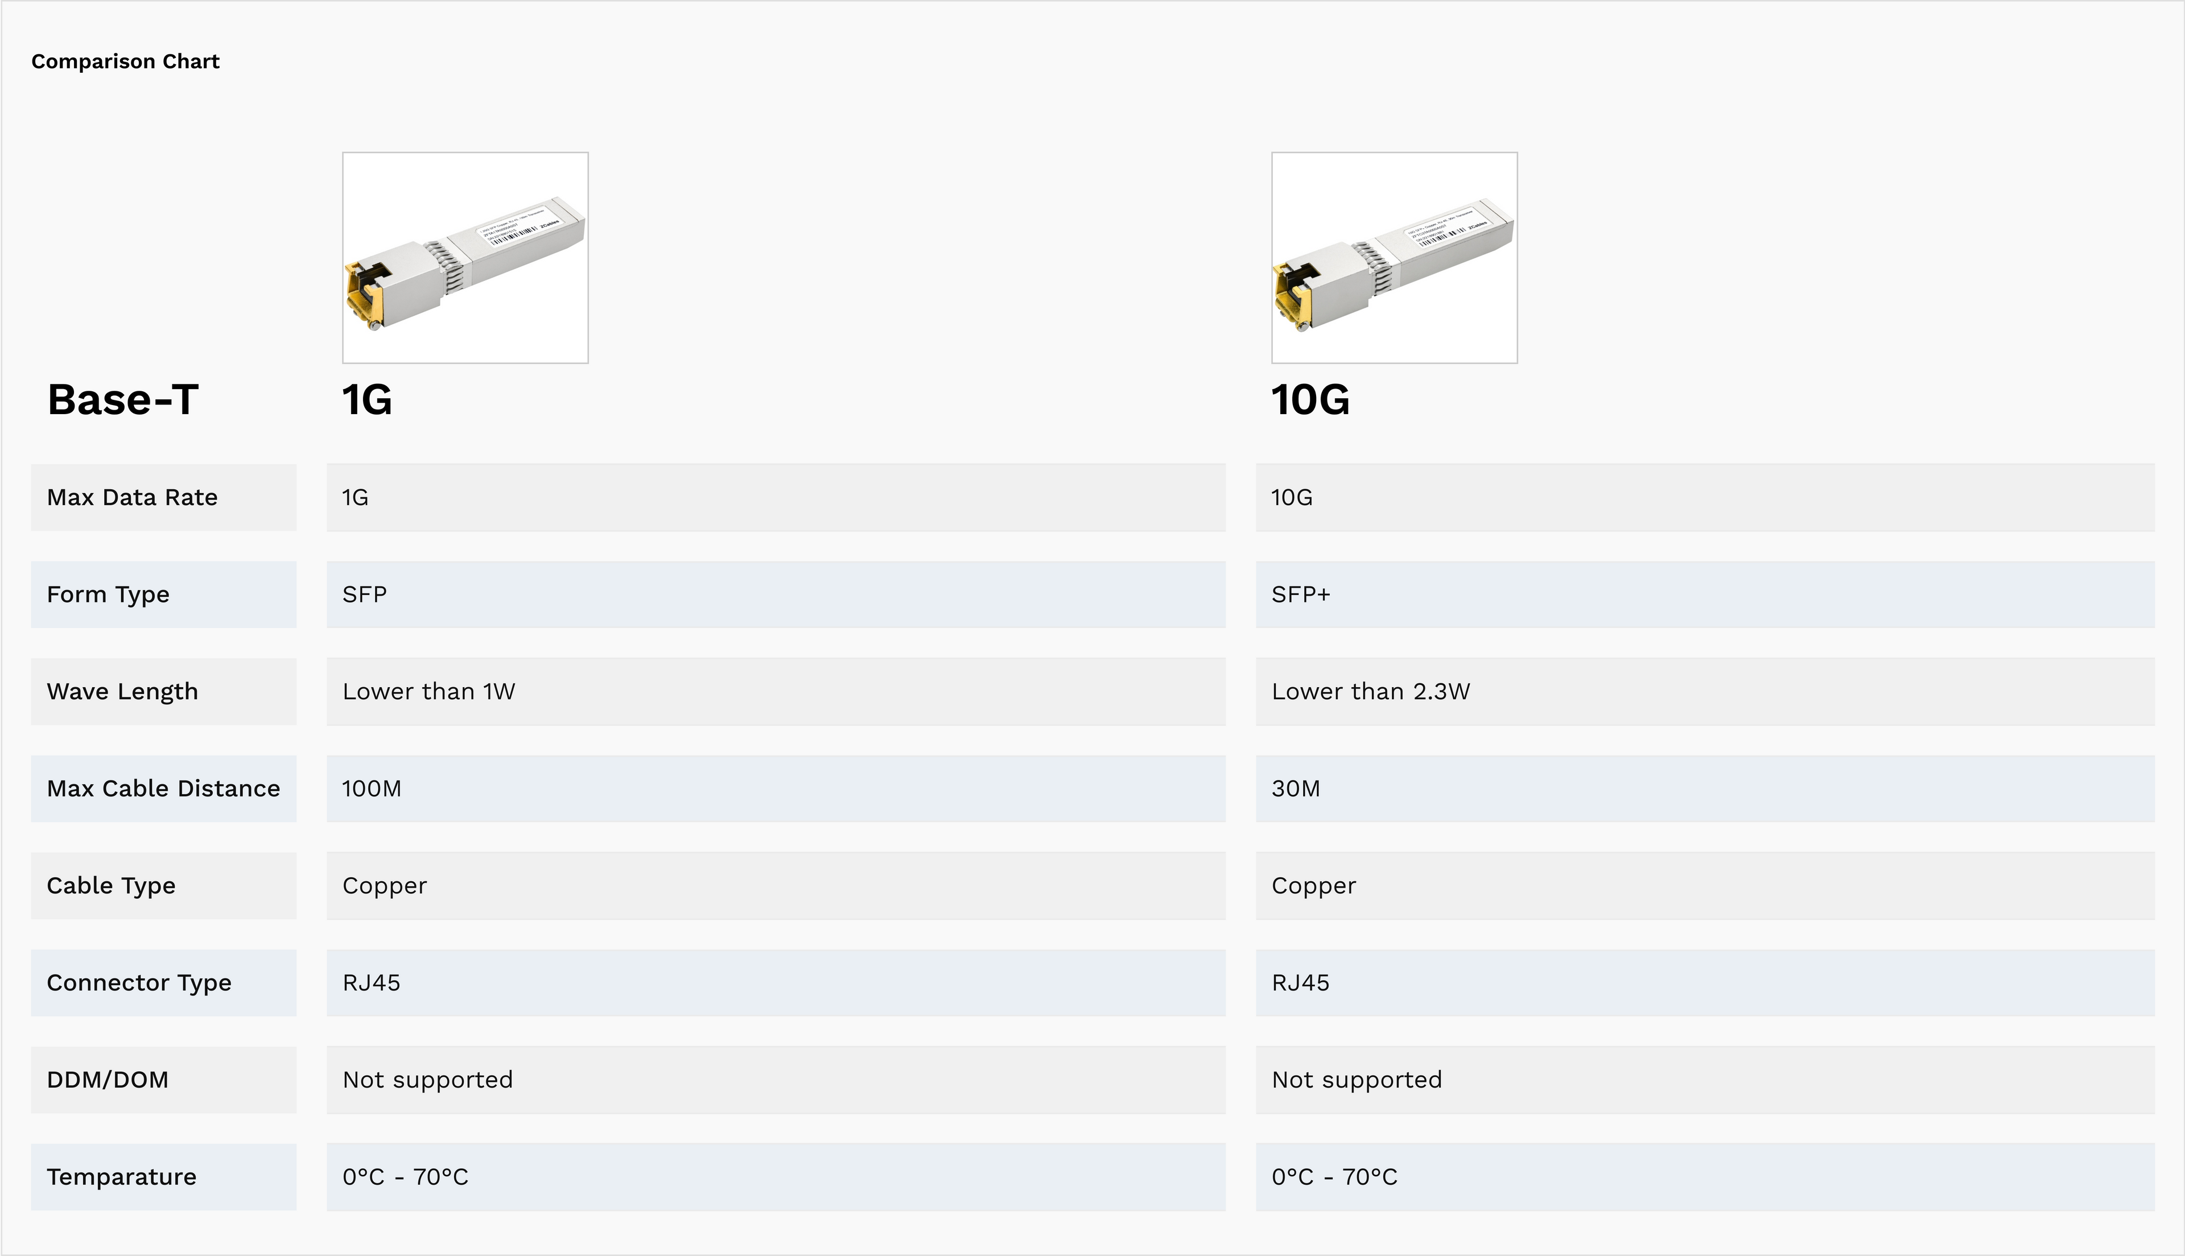Select the 1G column heading

(x=368, y=400)
